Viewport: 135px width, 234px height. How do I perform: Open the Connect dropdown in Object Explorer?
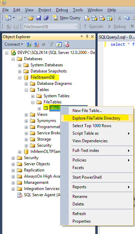(x=14, y=44)
